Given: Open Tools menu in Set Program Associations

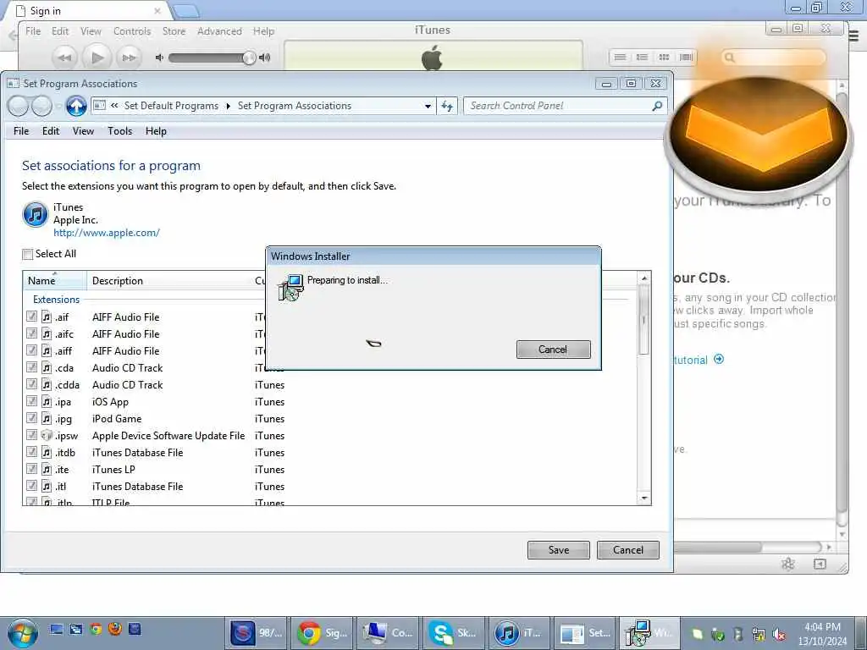Looking at the screenshot, I should click(x=120, y=131).
